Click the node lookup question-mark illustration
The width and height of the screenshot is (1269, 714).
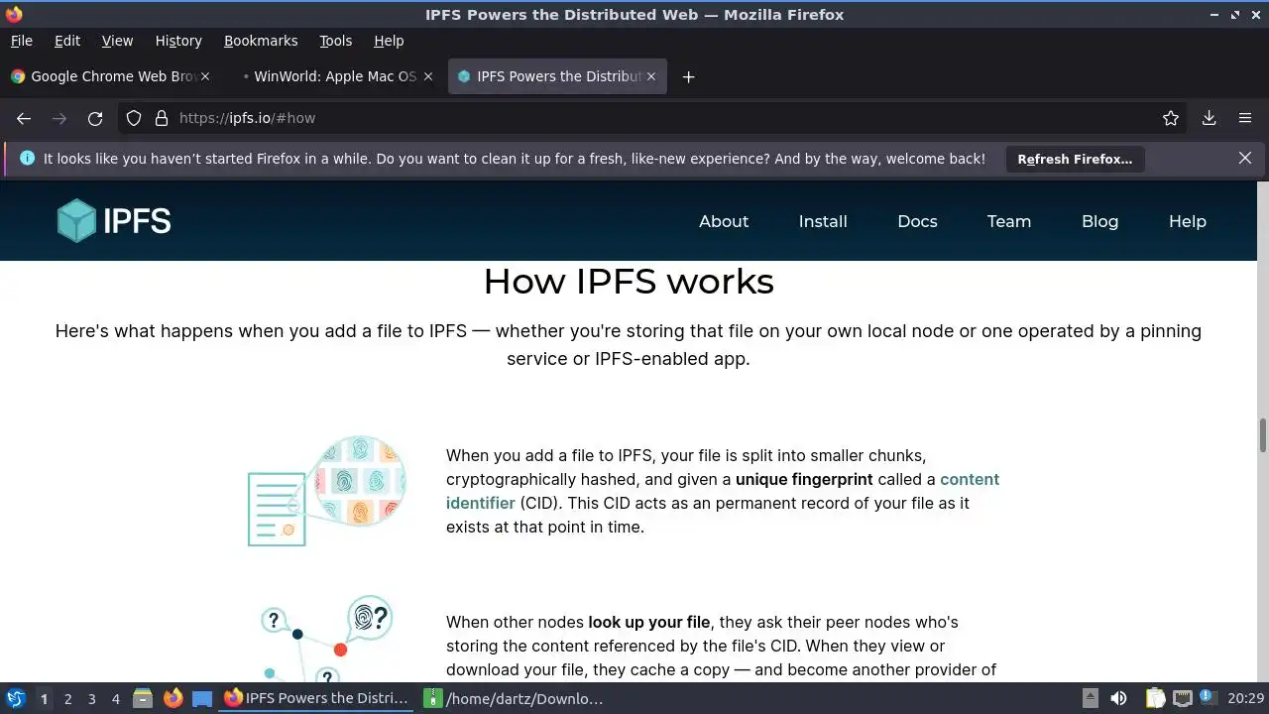pyautogui.click(x=327, y=638)
